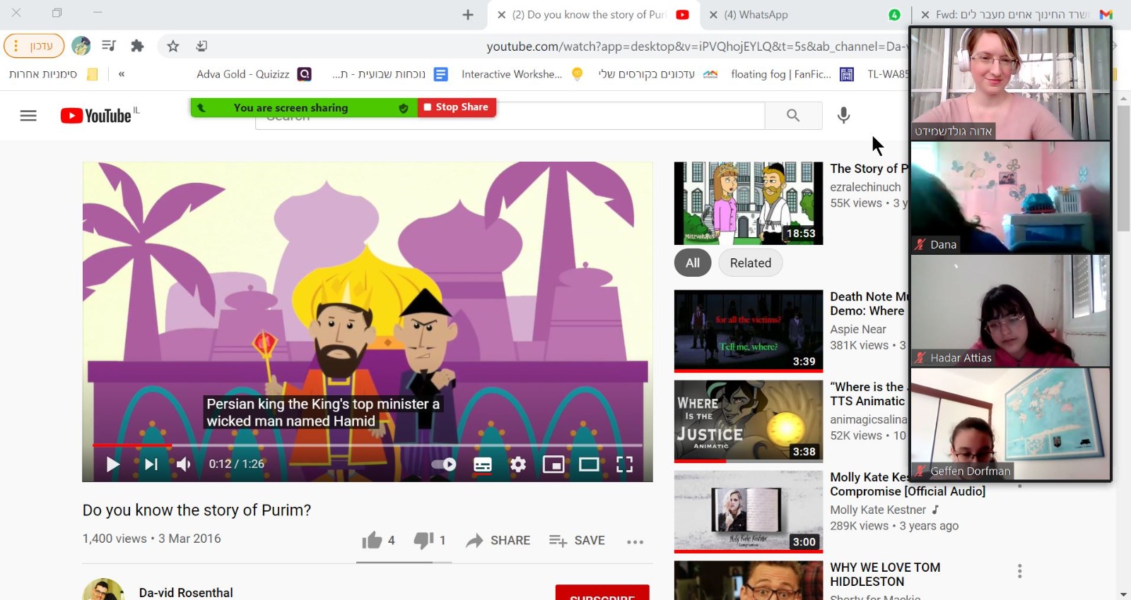
Task: Open the three-dot more actions menu under the video
Action: point(635,542)
